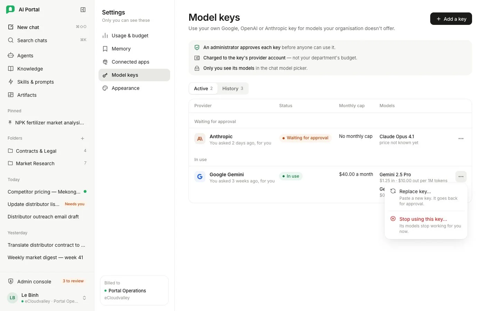Viewport: 498px width, 311px height.
Task: Open the Competitor pricing — Mekong chat
Action: pos(47,191)
